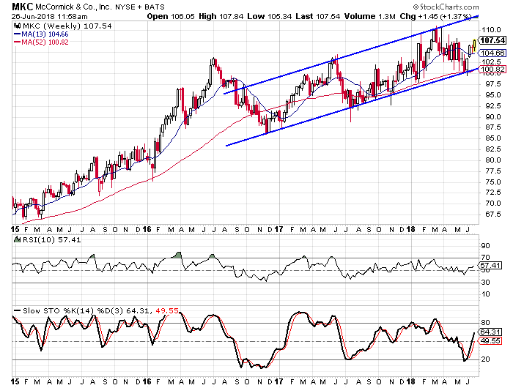Click the MKC (Weekly) 107.54 legend text
Image resolution: width=513 pixels, height=388 pixels.
coord(67,26)
